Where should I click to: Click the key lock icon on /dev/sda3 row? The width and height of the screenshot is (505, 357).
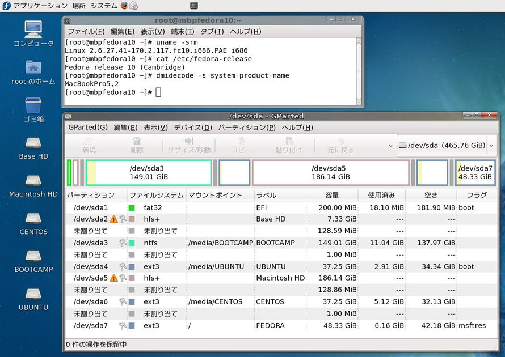tap(123, 243)
